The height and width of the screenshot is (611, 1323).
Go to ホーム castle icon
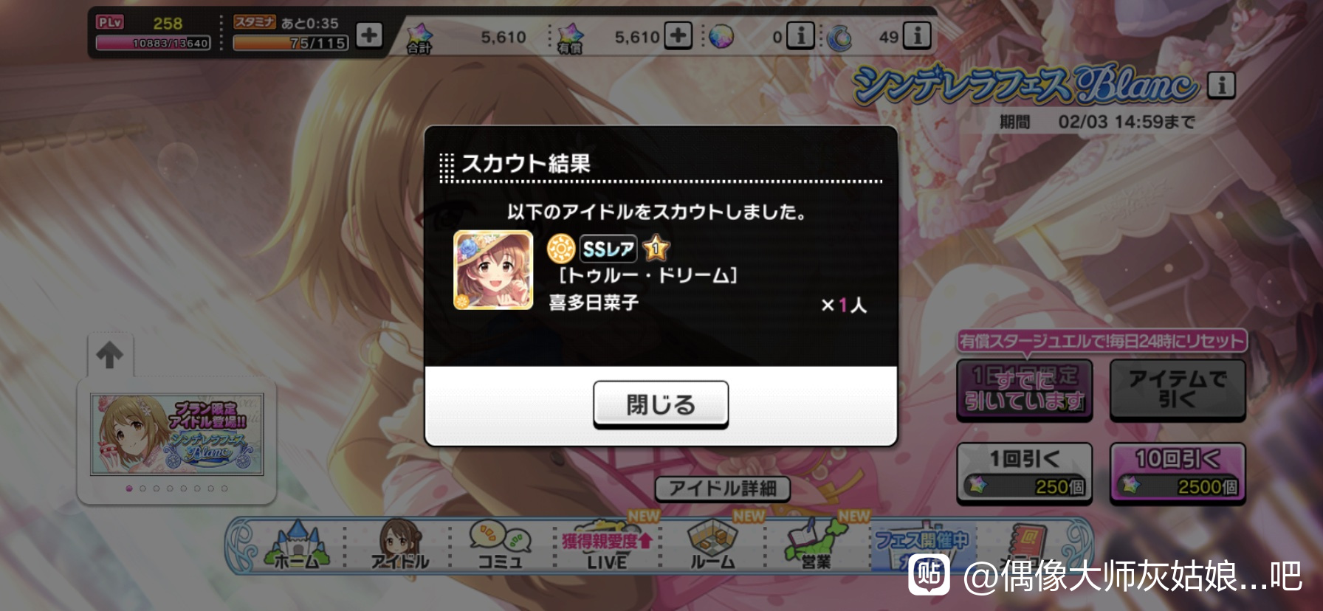296,545
